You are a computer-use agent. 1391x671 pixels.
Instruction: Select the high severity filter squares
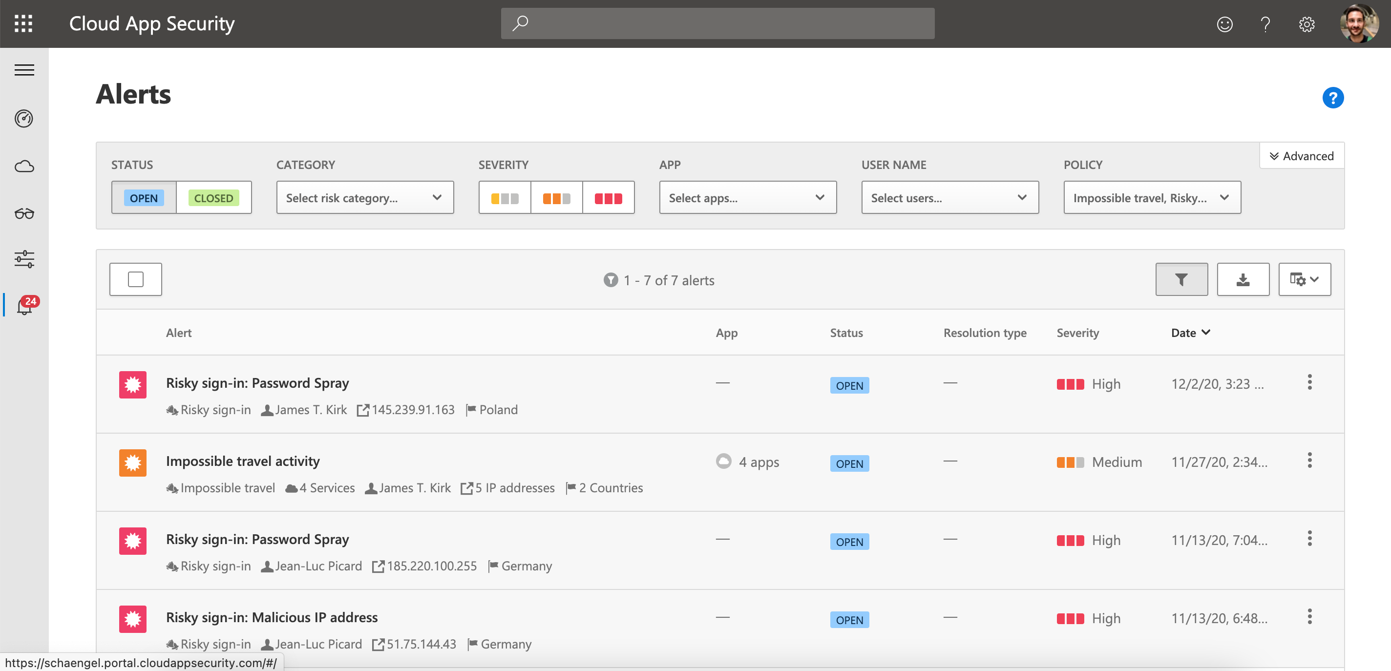tap(609, 198)
